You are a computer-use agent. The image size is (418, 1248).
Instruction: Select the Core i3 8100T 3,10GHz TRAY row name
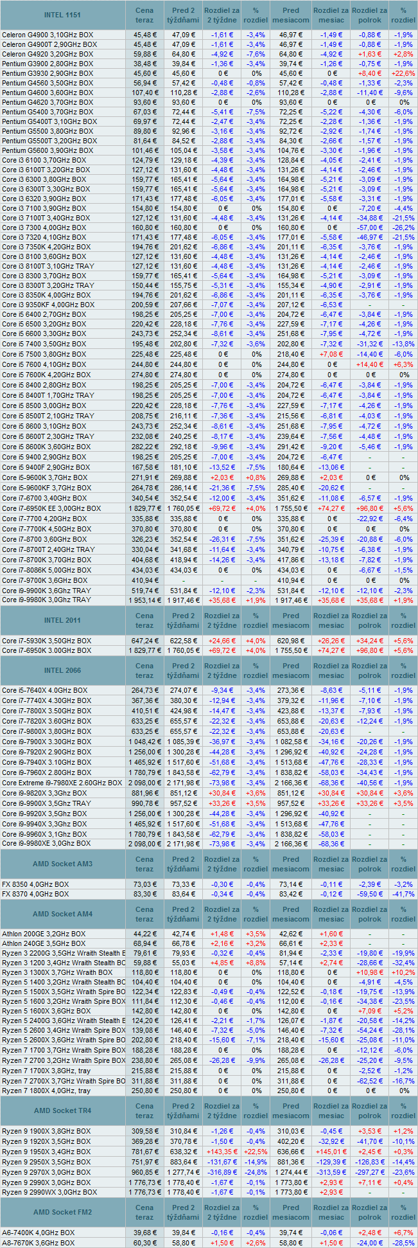[48, 266]
